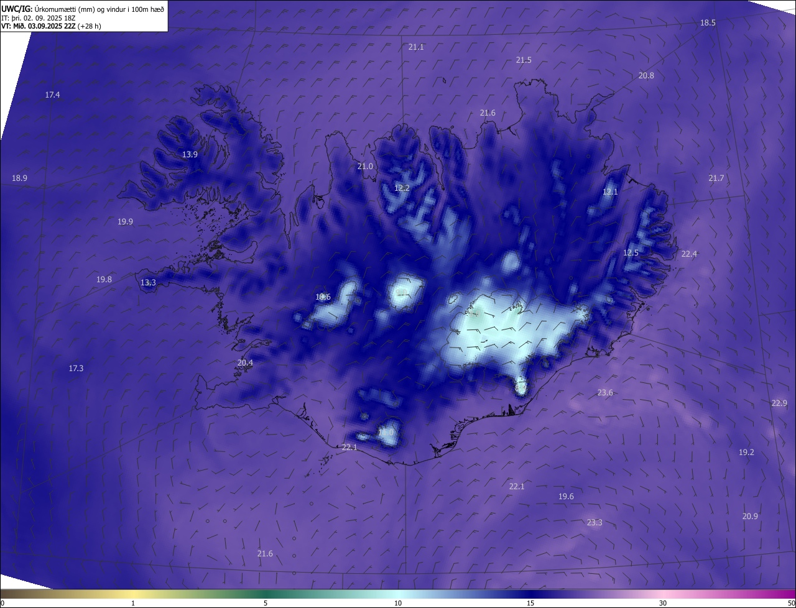Viewport: 796px width, 608px height.
Task: Select the 12.5 value label
Action: point(631,252)
